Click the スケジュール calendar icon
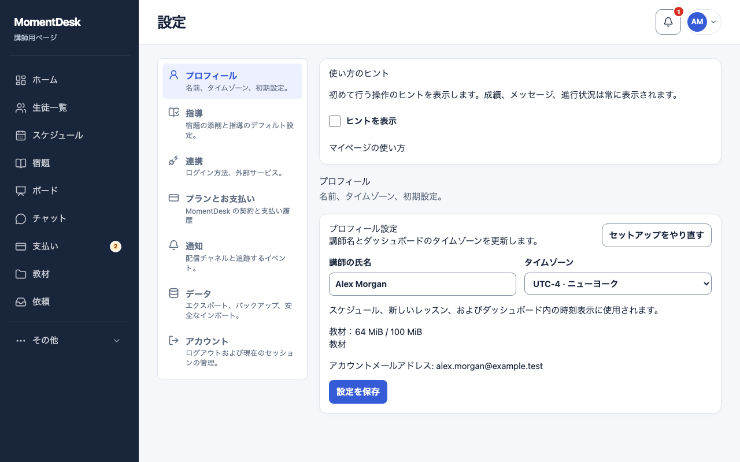Image resolution: width=740 pixels, height=462 pixels. [21, 136]
